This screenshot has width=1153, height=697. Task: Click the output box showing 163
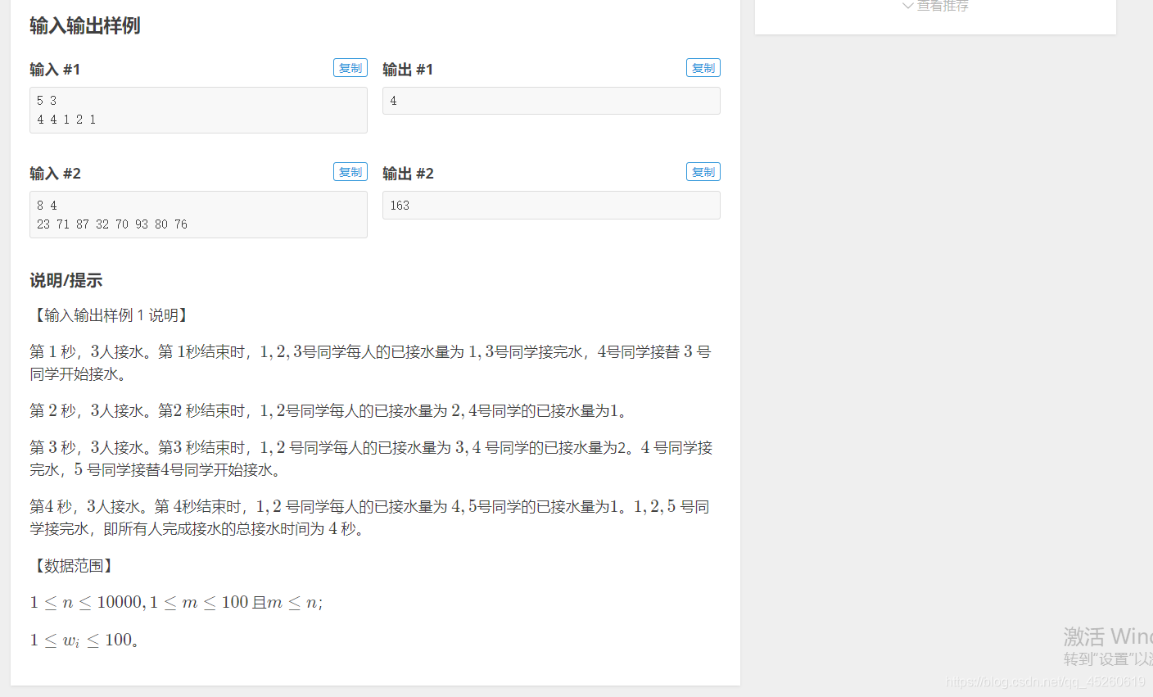pyautogui.click(x=551, y=205)
